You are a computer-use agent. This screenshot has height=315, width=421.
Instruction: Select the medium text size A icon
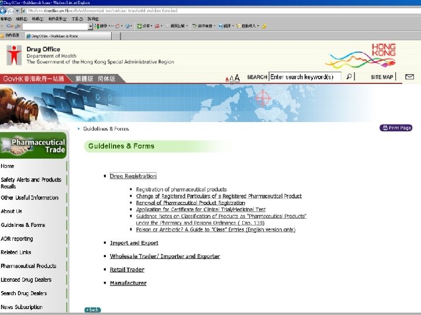[x=232, y=79]
